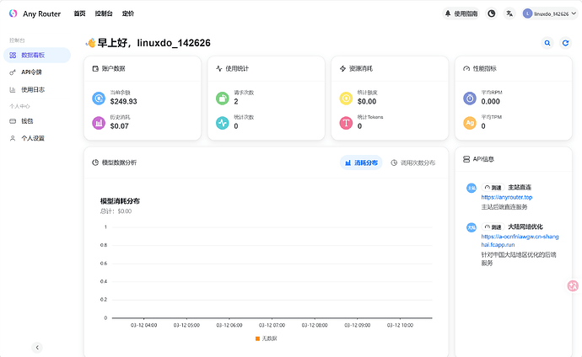This screenshot has height=357, width=582.
Task: Toggle the 无数据 chart legend item
Action: click(267, 338)
